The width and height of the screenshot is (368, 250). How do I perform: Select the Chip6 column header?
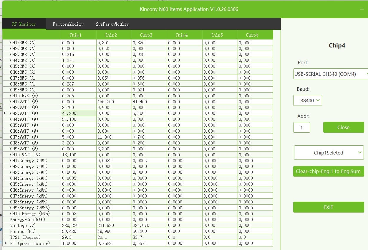coord(252,35)
